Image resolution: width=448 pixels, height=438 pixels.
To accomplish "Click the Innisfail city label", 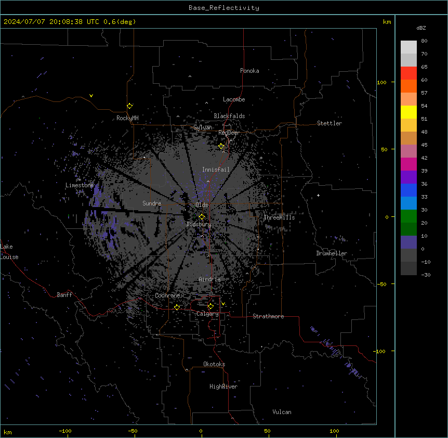I will click(216, 170).
